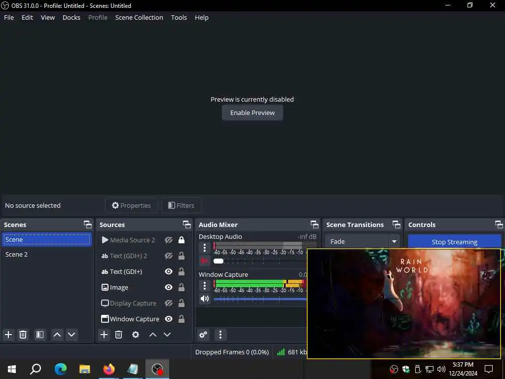The width and height of the screenshot is (505, 379).
Task: Open the Tools menu
Action: (x=179, y=17)
